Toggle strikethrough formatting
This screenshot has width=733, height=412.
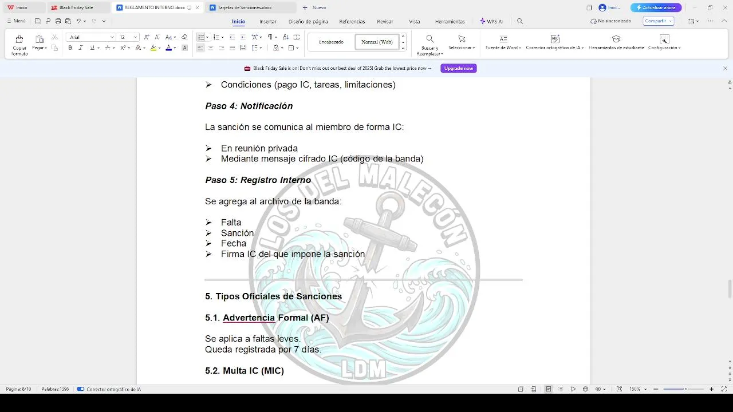click(107, 48)
